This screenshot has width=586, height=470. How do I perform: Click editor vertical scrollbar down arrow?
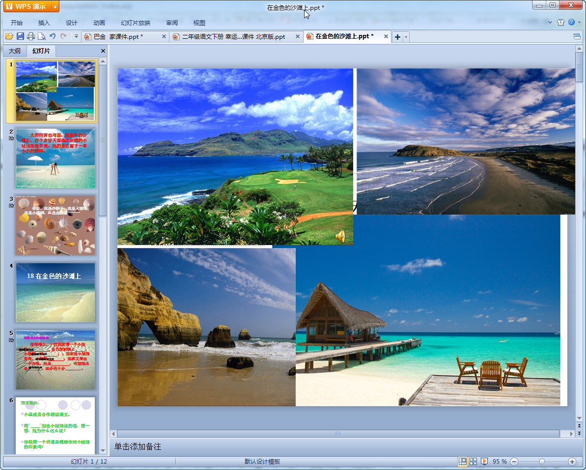pyautogui.click(x=579, y=418)
